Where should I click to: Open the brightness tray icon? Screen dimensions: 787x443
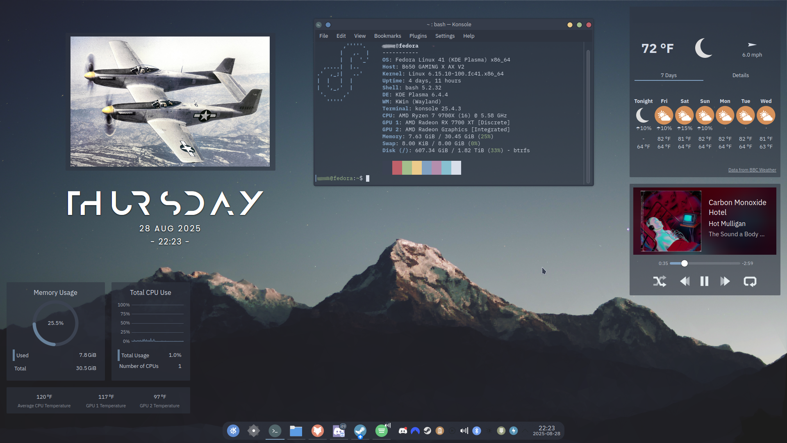(489, 431)
